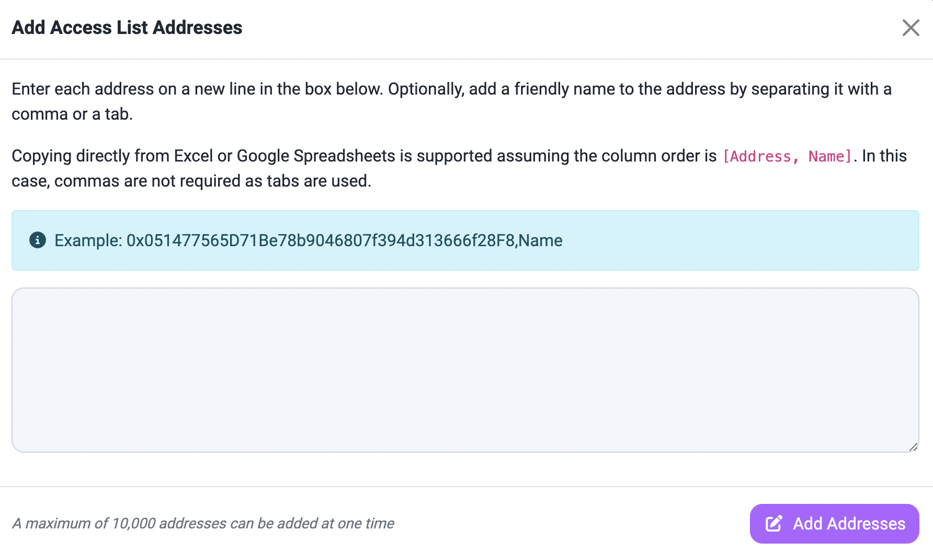Click the Add Access List Addresses title

tap(127, 28)
